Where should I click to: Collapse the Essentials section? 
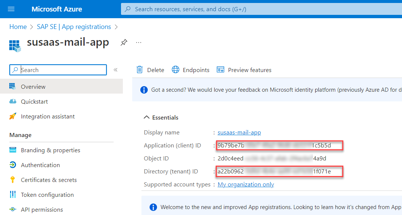[146, 117]
